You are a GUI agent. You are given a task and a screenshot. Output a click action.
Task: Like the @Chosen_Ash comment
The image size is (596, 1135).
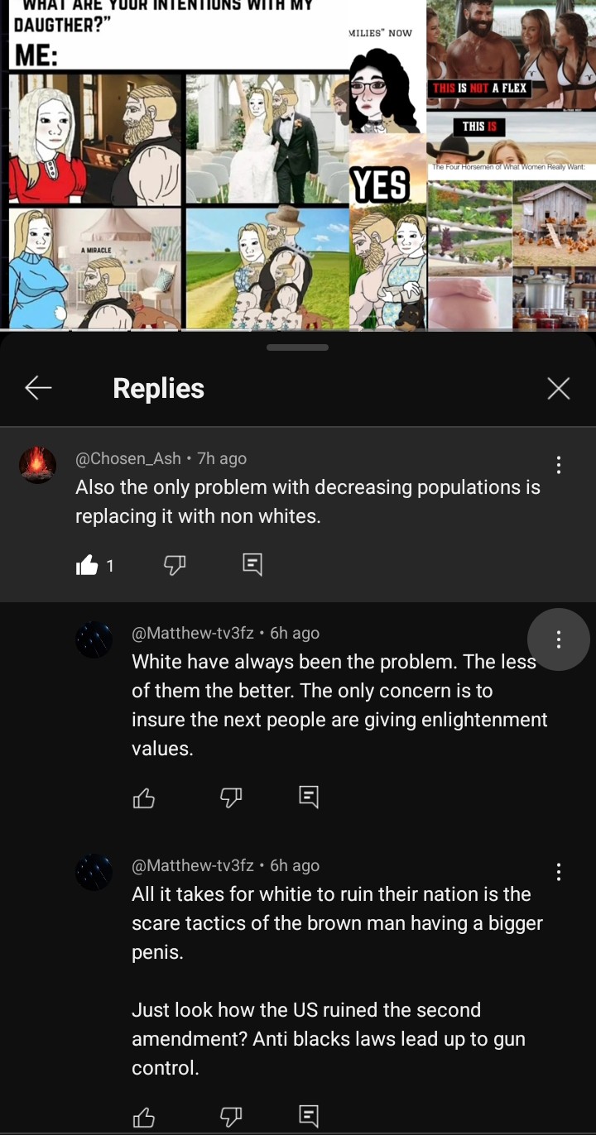(87, 565)
